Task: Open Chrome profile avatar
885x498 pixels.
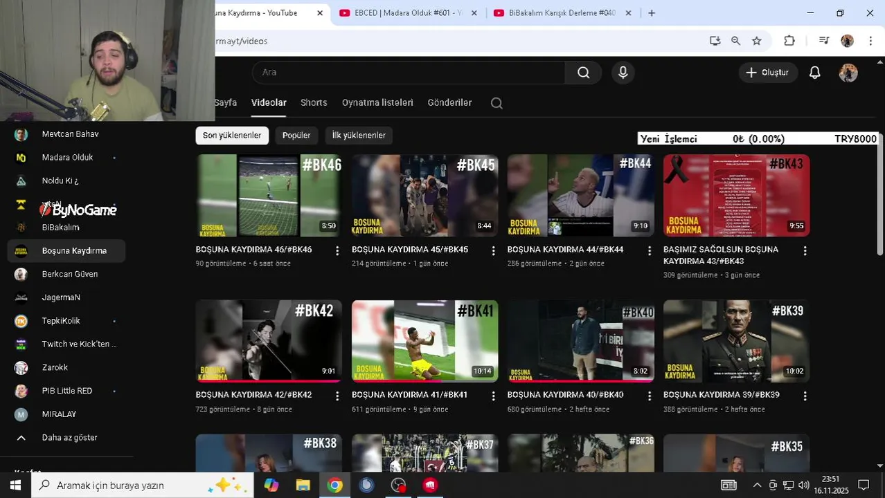Action: pos(847,41)
